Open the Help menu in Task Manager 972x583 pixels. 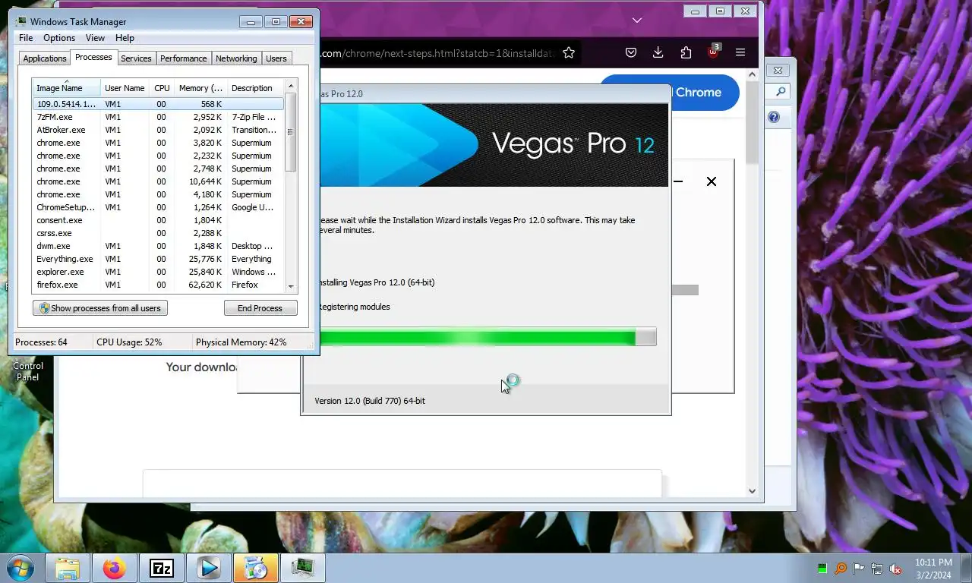(125, 38)
